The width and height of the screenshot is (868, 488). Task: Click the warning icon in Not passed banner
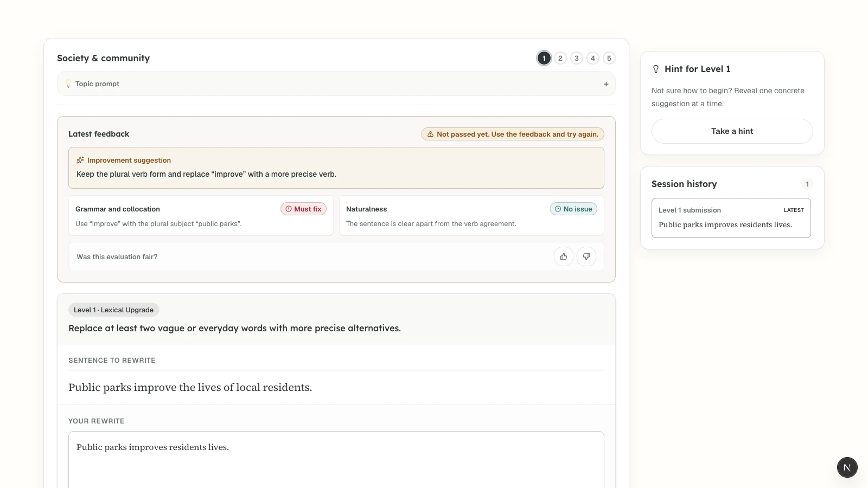pos(430,134)
